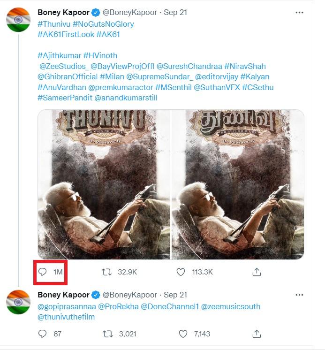325x350 pixels.
Task: Like the tweet with 7,143 likes
Action: click(183, 334)
